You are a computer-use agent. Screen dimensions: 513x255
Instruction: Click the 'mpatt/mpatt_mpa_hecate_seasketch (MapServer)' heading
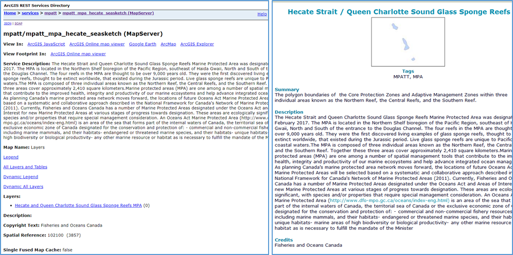coord(83,33)
